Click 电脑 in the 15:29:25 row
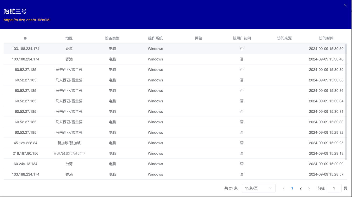Screen dimensions: 352x197 click(x=112, y=143)
